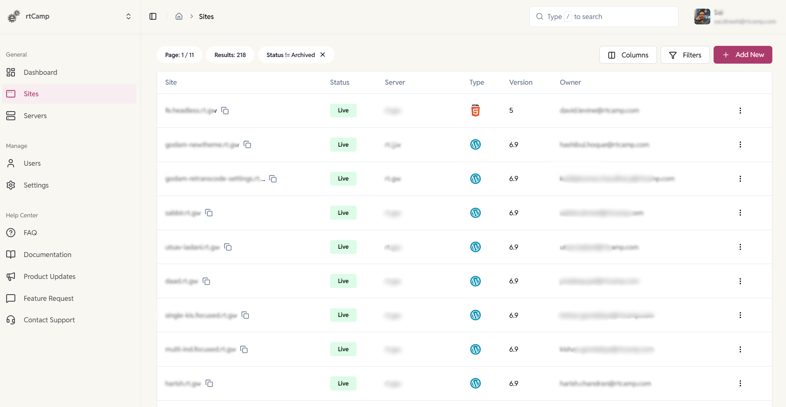Copy the first site's URL
The image size is (786, 407).
225,111
